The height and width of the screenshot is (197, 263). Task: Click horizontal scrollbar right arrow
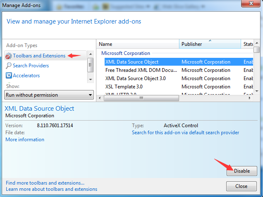click(250, 98)
